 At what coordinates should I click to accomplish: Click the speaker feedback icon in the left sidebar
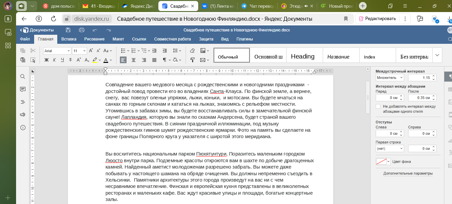click(x=23, y=115)
